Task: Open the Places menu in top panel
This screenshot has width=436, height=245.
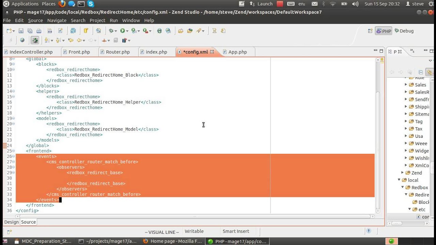Action: tap(49, 4)
